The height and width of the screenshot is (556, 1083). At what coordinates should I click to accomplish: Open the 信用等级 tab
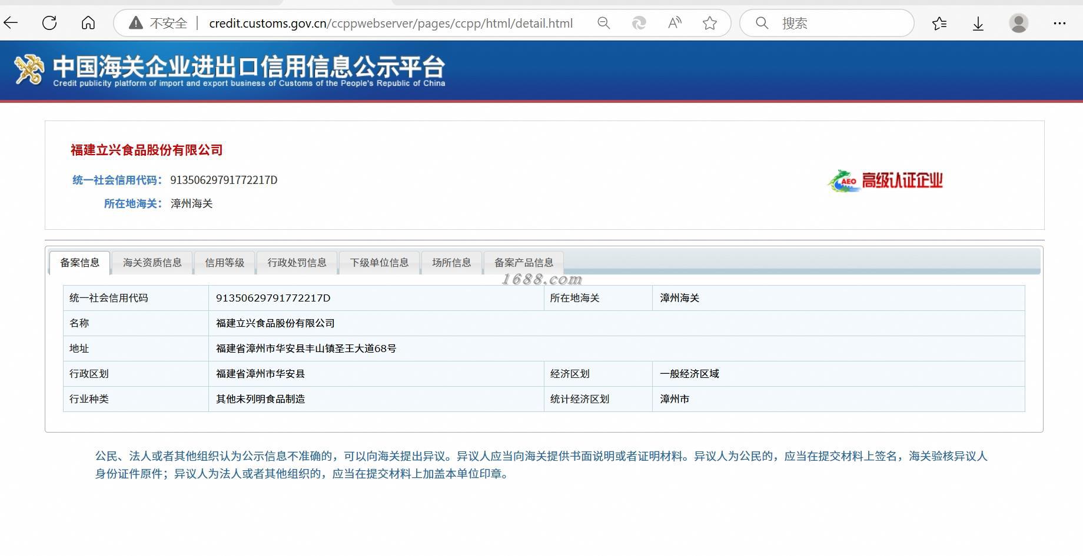(x=224, y=263)
